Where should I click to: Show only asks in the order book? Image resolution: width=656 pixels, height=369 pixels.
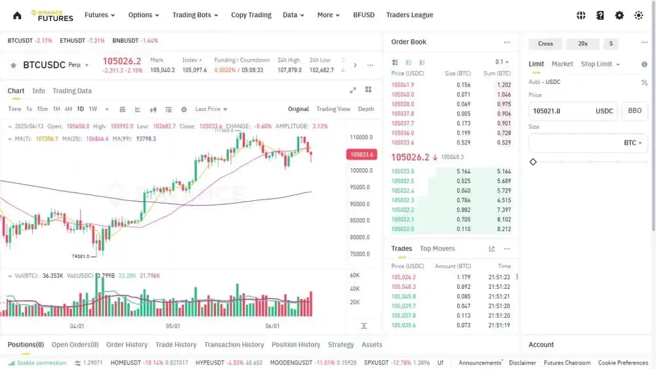[422, 62]
